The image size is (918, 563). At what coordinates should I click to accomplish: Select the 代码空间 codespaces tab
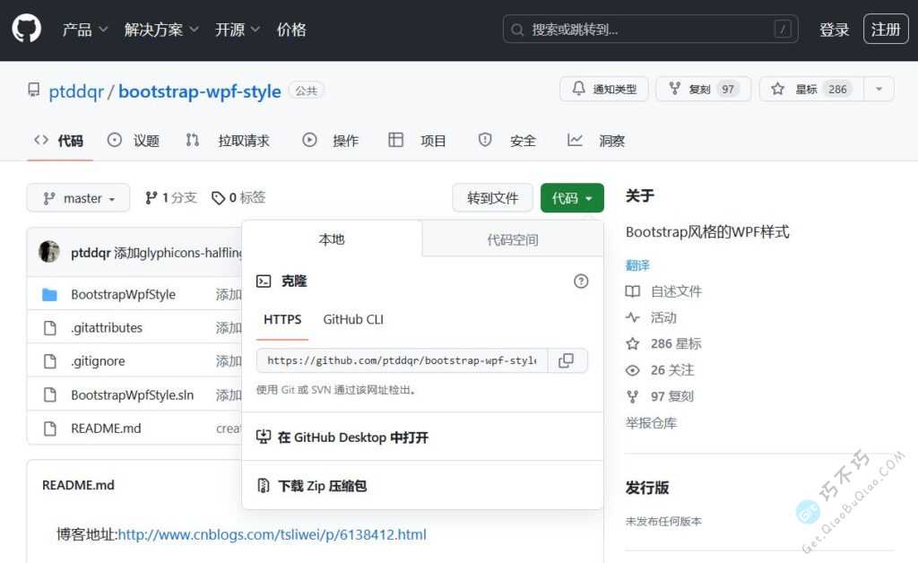(x=512, y=239)
